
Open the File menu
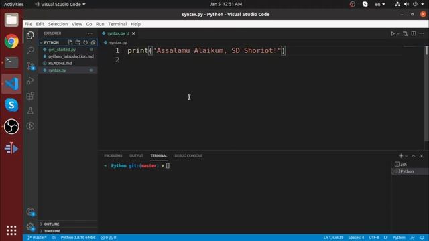28,24
